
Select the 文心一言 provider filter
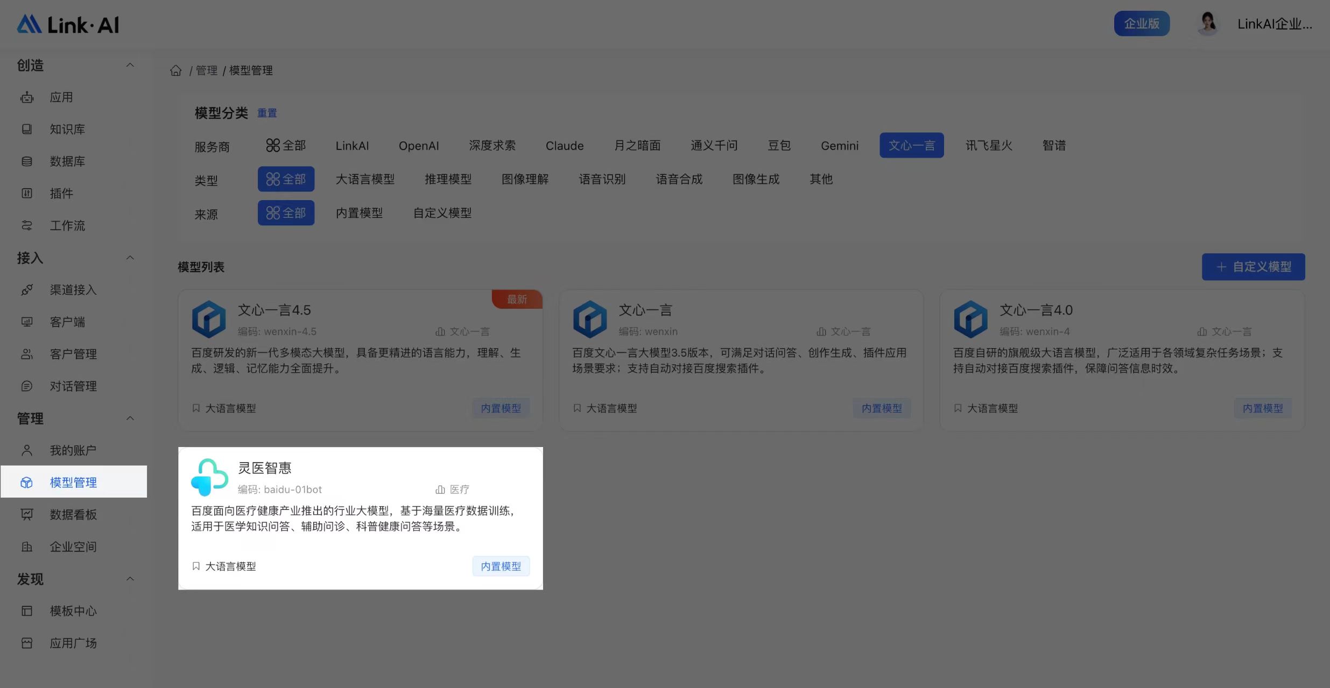tap(912, 145)
